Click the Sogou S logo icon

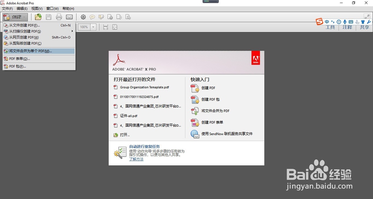(320, 21)
